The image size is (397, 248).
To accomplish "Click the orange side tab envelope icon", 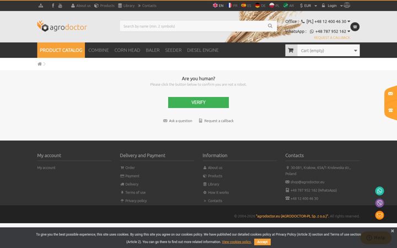I will (x=390, y=94).
